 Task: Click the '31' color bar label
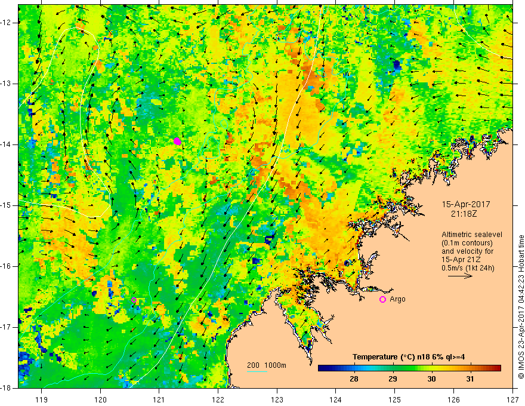point(470,379)
